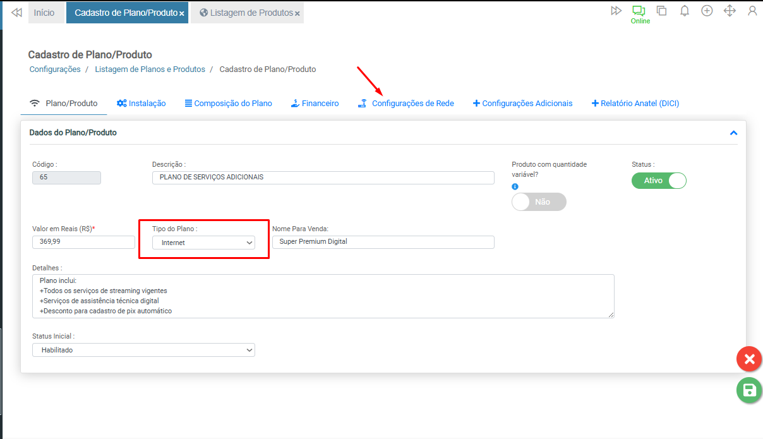Click the user profile icon

coord(752,11)
